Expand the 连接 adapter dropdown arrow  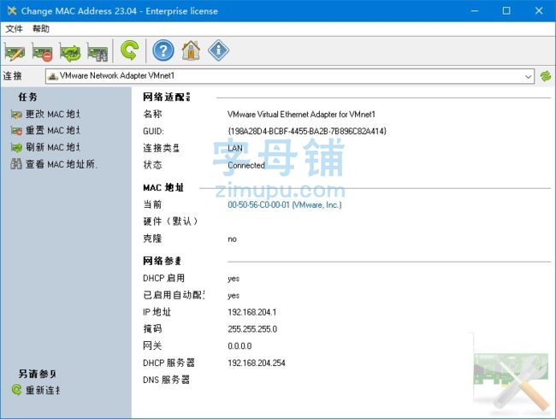coord(528,76)
